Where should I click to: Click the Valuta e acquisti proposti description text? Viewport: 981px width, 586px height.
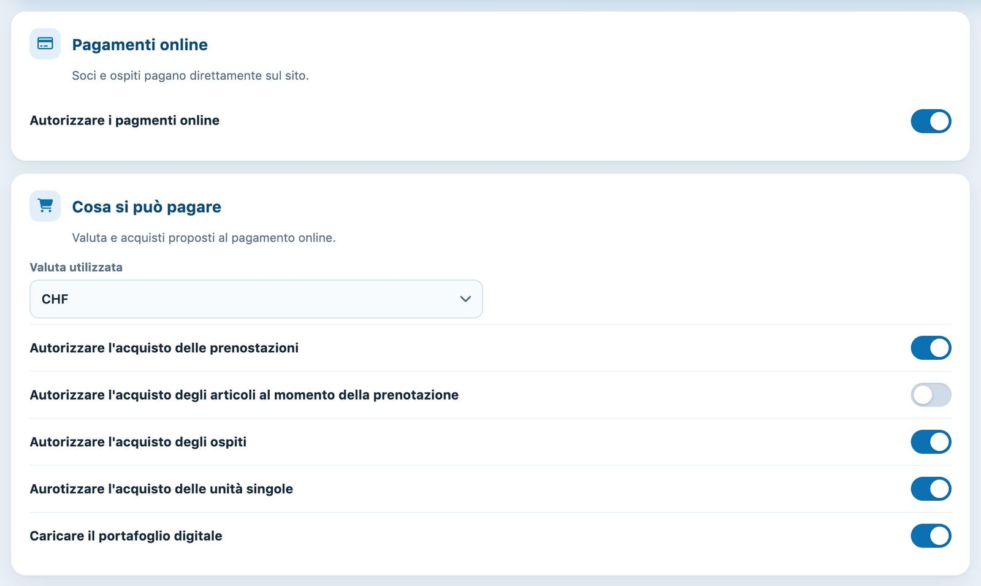pyautogui.click(x=204, y=238)
